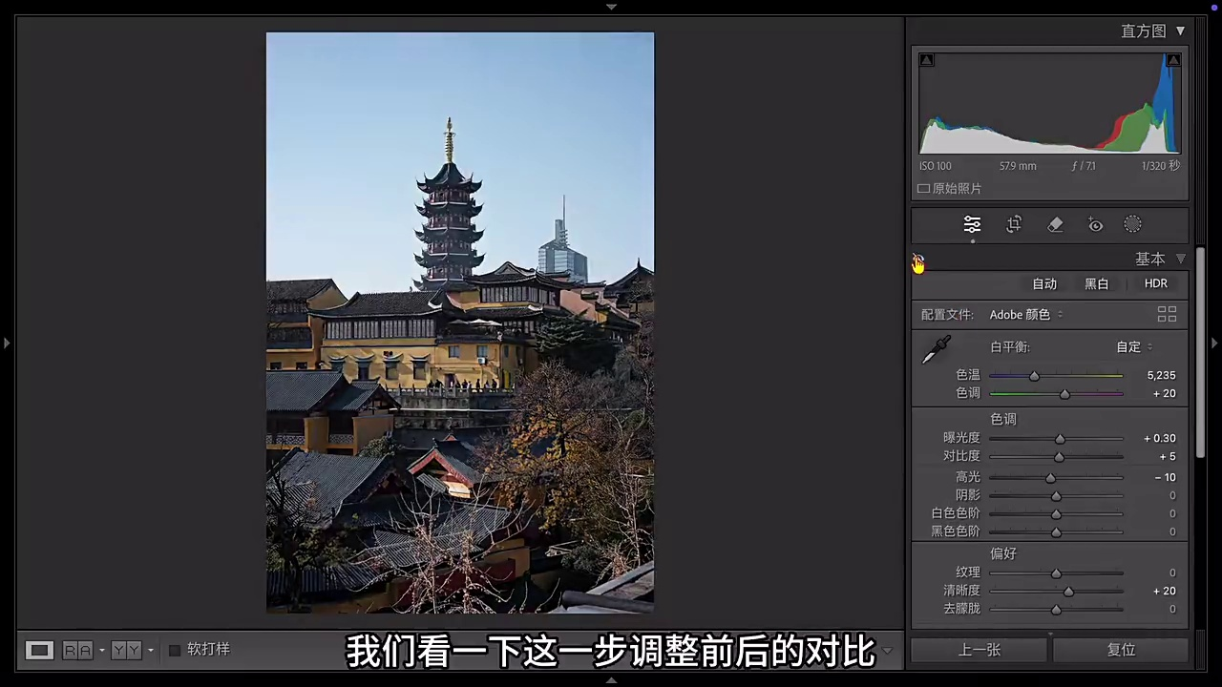This screenshot has height=687, width=1222.
Task: Toggle the 软打样 soft proofing checkbox
Action: (x=175, y=650)
